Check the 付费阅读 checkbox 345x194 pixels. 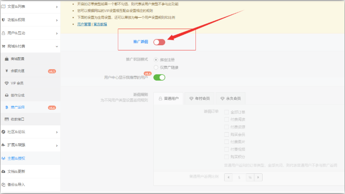tap(226, 119)
